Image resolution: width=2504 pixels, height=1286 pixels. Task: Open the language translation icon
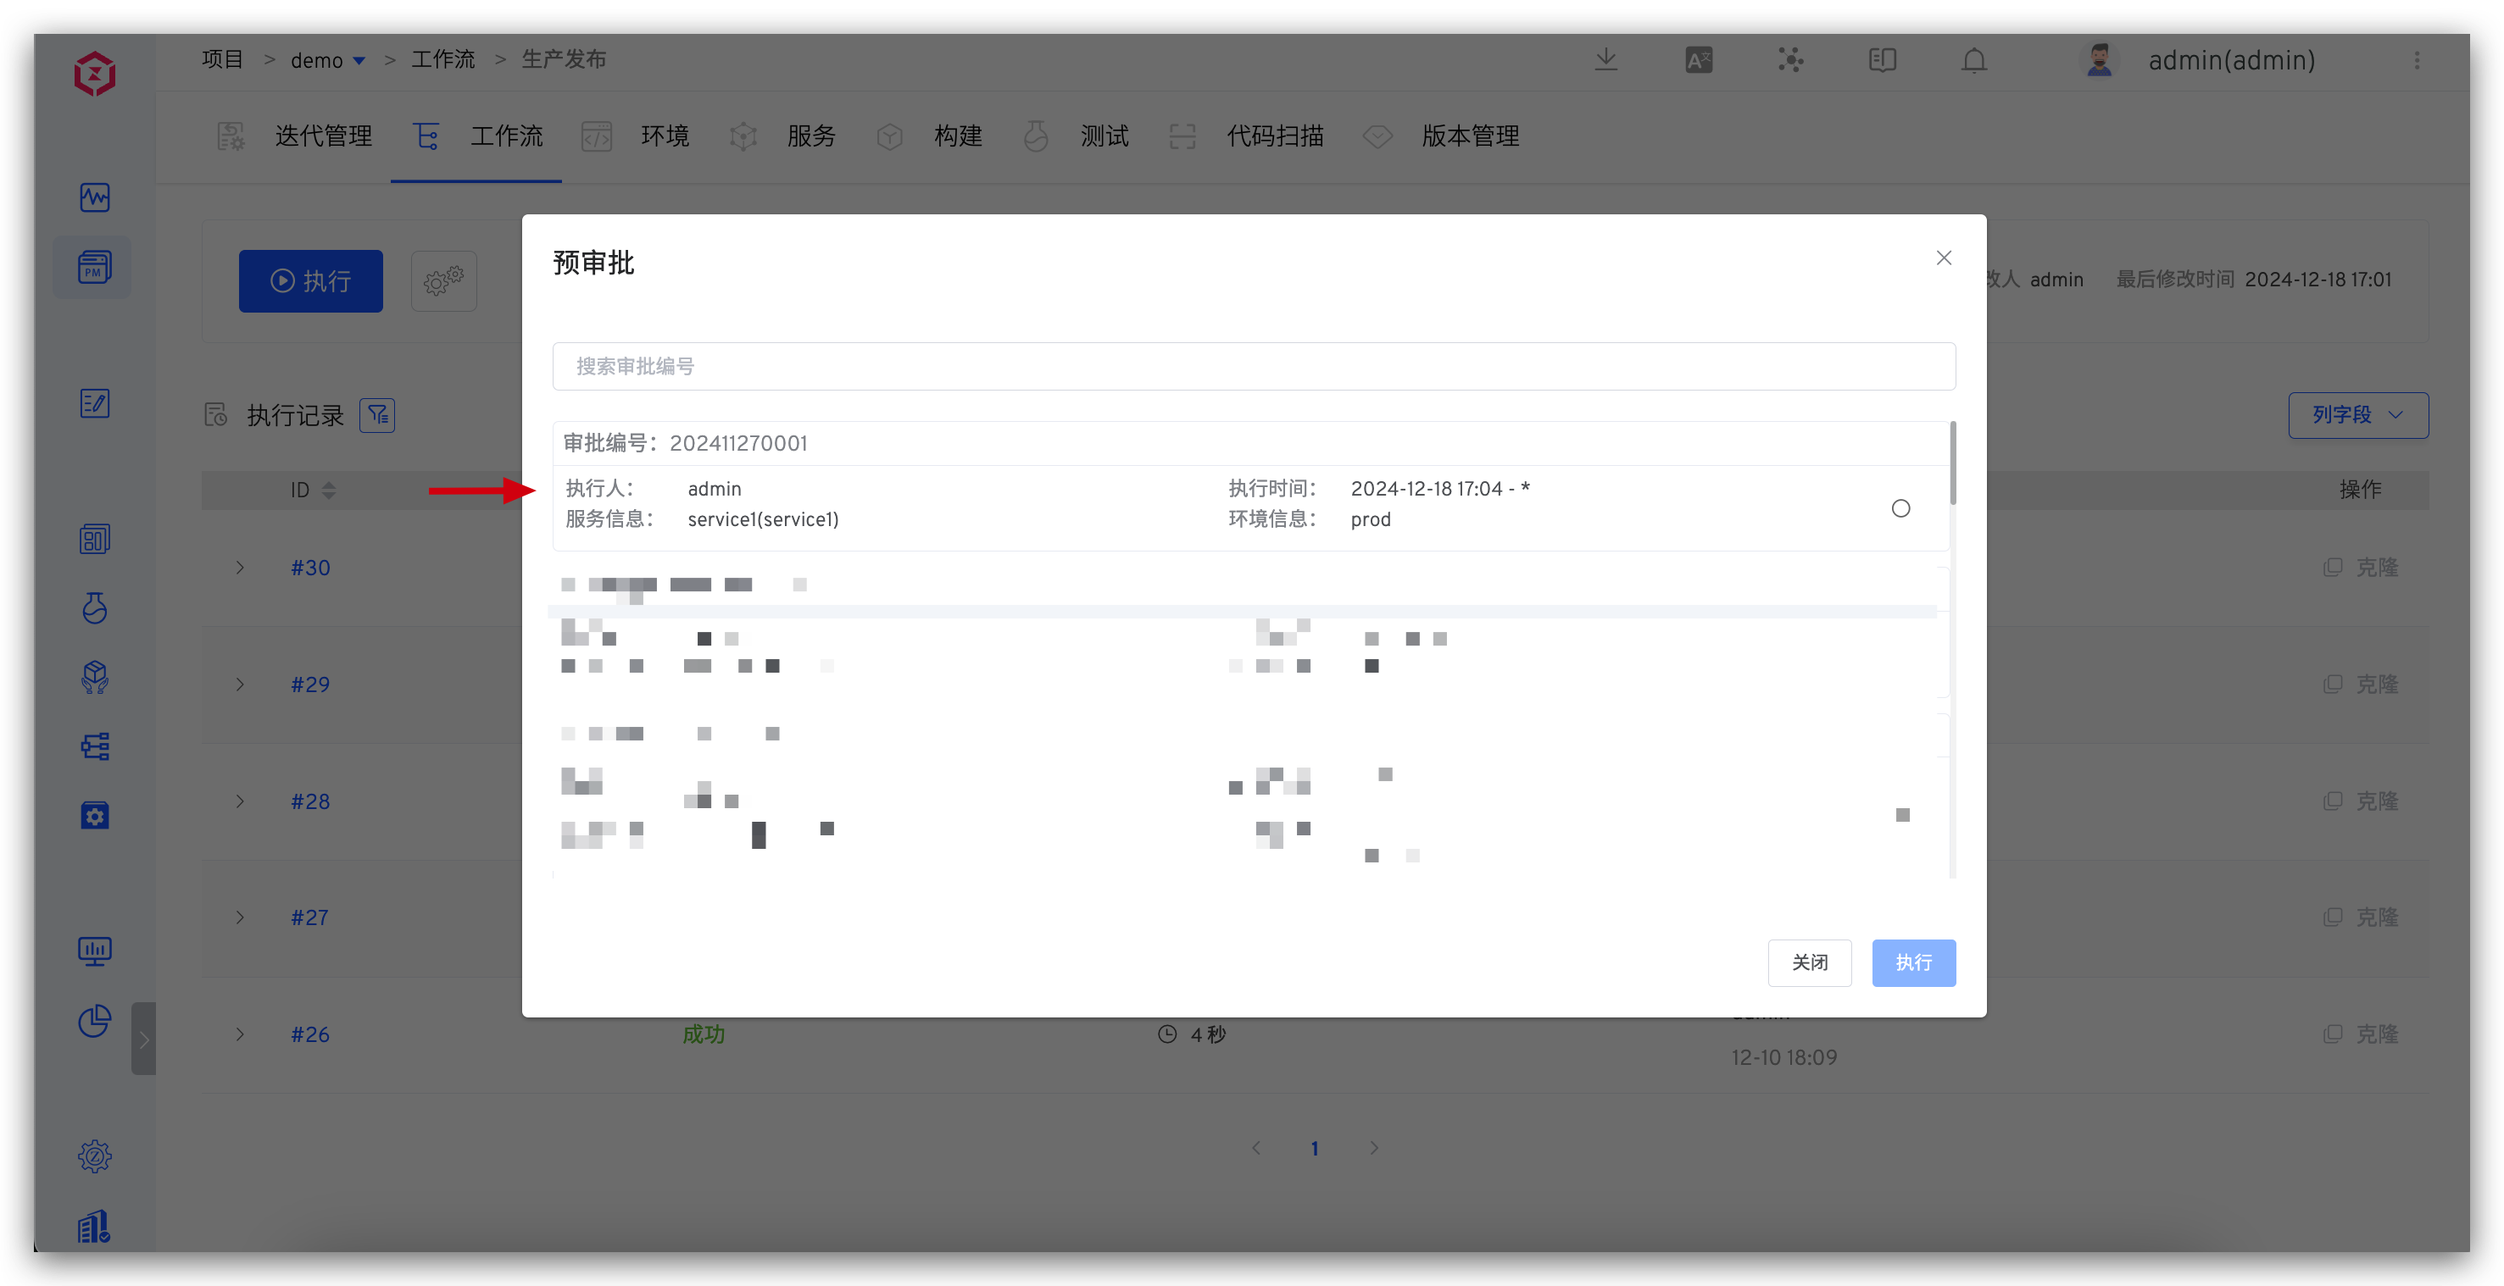1698,60
